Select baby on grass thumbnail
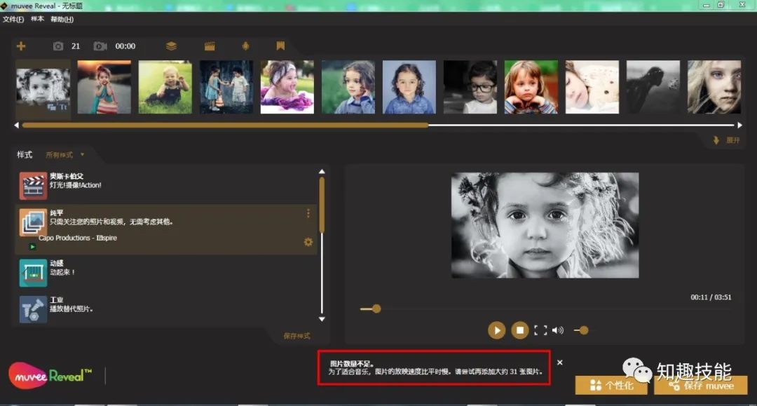Screen dimensions: 757x406 [165, 87]
